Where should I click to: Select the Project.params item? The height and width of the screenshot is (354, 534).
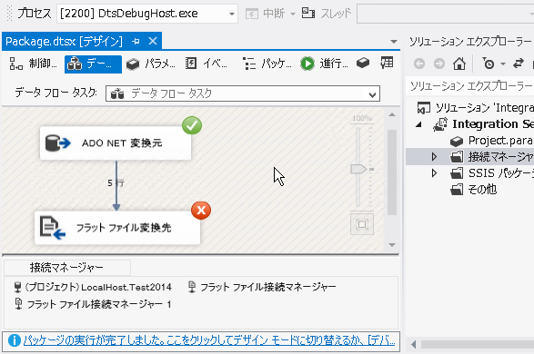tap(492, 141)
